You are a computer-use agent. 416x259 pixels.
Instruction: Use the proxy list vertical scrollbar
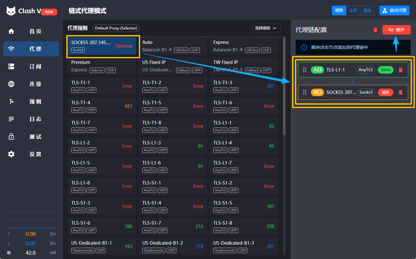[x=284, y=86]
